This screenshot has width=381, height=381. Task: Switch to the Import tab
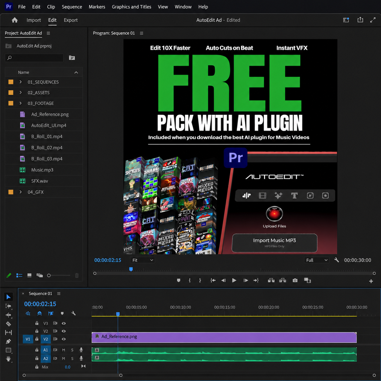pos(34,20)
